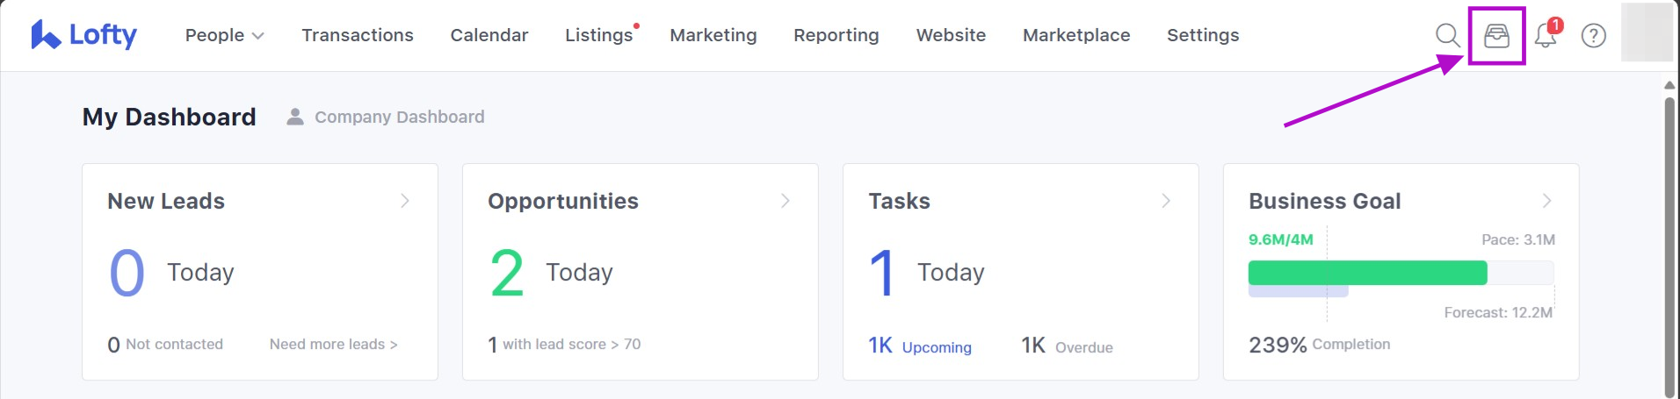Switch to Company Dashboard
This screenshot has height=399, width=1680.
[x=399, y=117]
